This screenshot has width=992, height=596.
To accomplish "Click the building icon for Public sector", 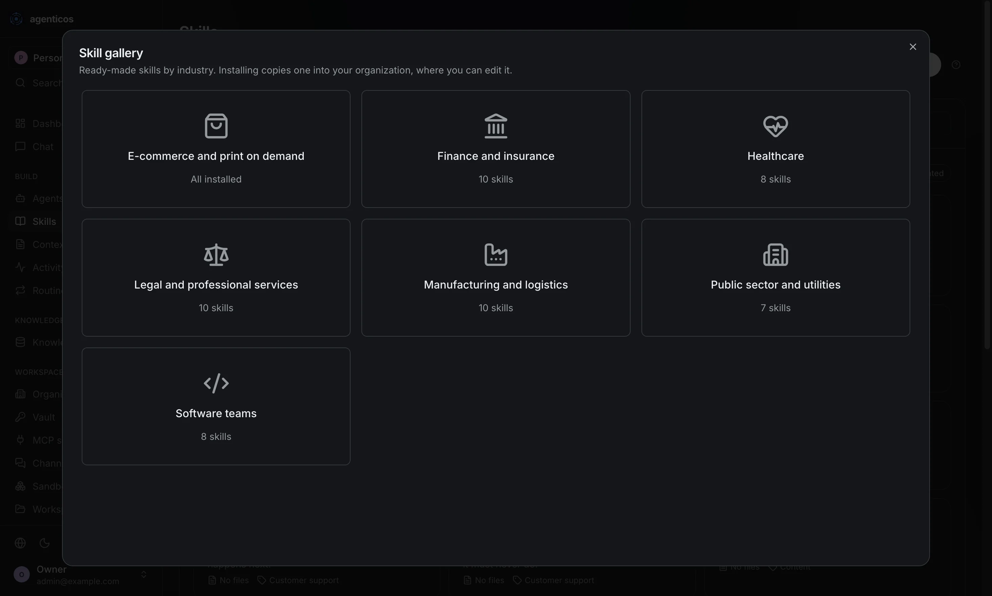I will [775, 255].
